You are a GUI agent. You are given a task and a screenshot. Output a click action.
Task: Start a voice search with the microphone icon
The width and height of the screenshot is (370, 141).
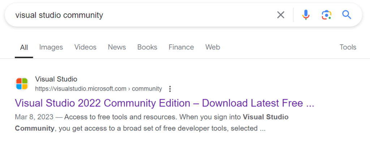306,15
